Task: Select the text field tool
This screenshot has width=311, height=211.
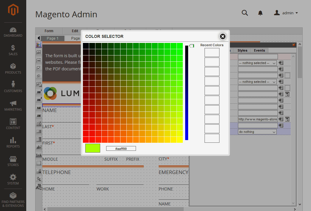Action: [38, 53]
